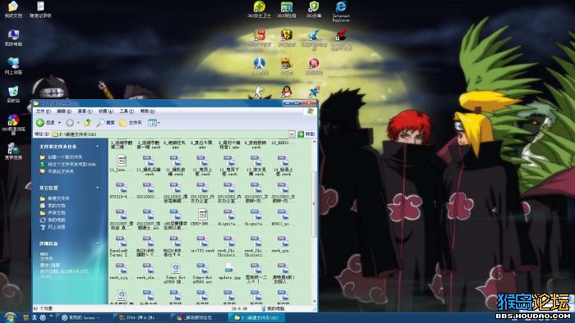
Task: Select the CRPD-388 text file
Action: pos(202,217)
